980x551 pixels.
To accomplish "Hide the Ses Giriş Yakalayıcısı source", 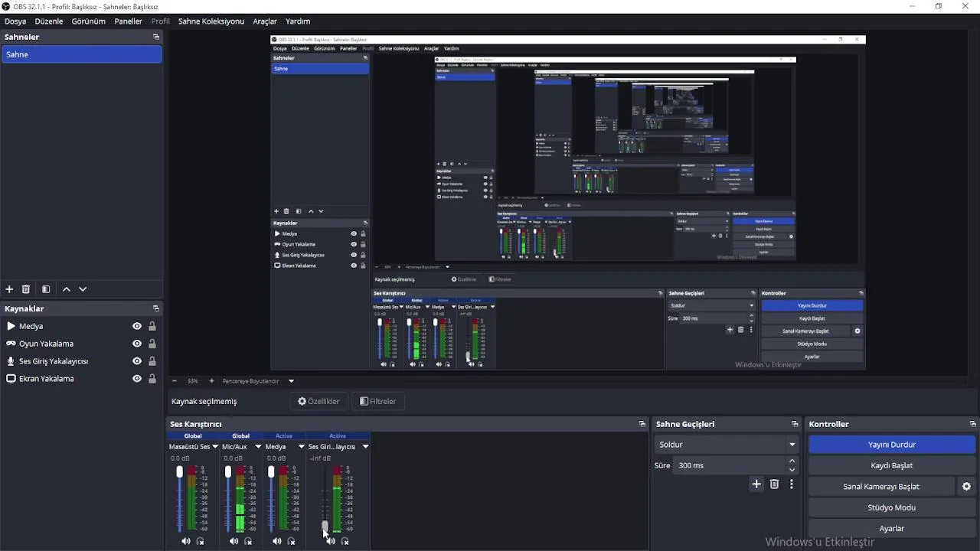I will (x=137, y=361).
